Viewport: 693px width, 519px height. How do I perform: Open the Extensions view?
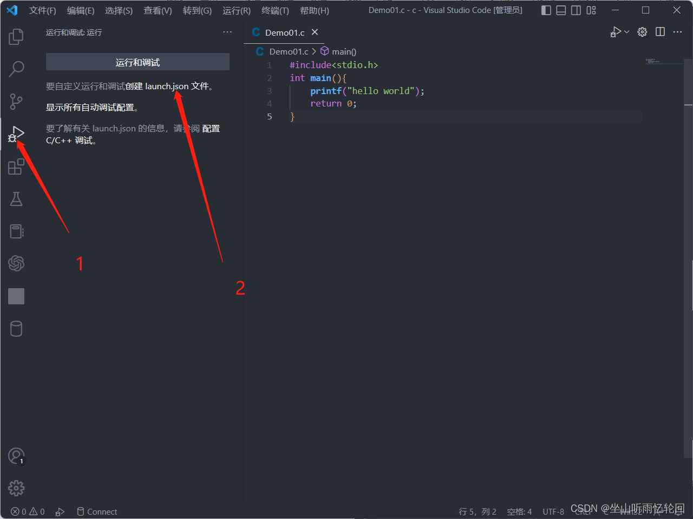coord(16,167)
